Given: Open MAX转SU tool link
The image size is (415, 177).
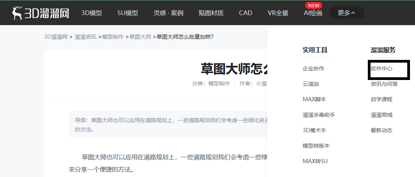Looking at the screenshot, I should pyautogui.click(x=315, y=161).
